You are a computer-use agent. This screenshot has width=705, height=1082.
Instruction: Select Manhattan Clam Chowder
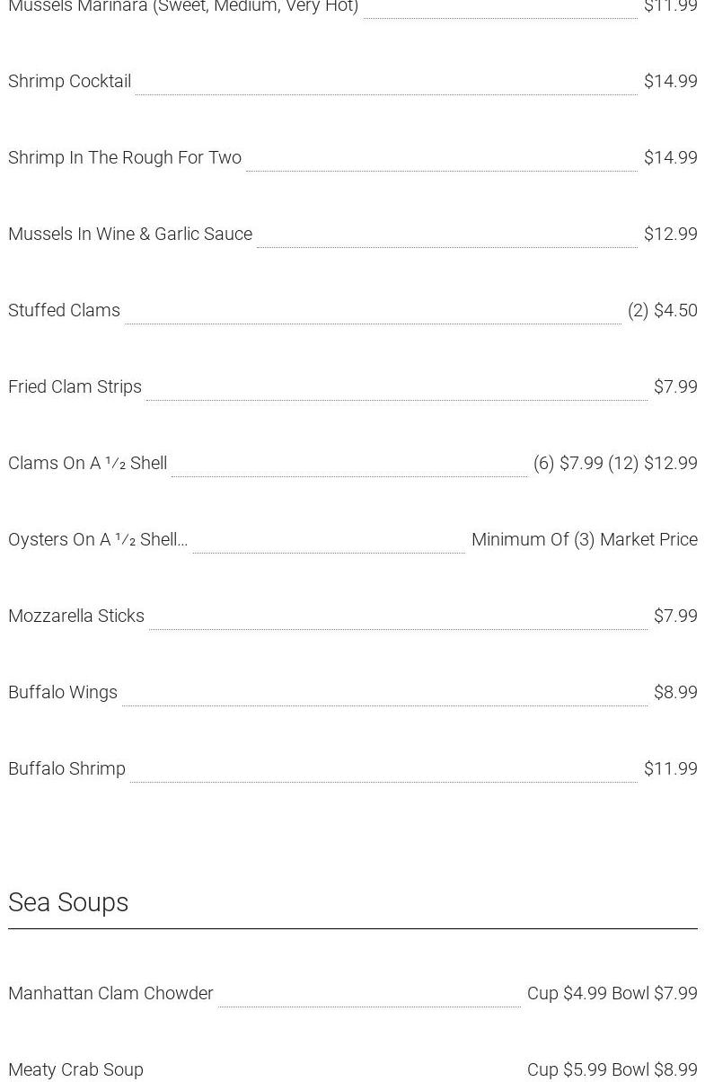coord(110,993)
